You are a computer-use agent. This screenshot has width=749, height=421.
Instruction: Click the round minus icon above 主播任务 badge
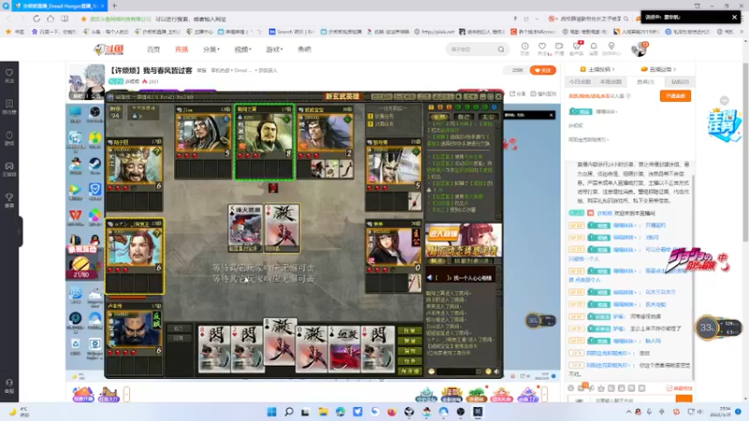[x=725, y=101]
